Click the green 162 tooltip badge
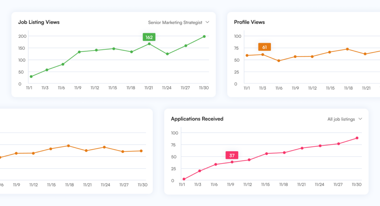This screenshot has height=206, width=380. tap(149, 37)
